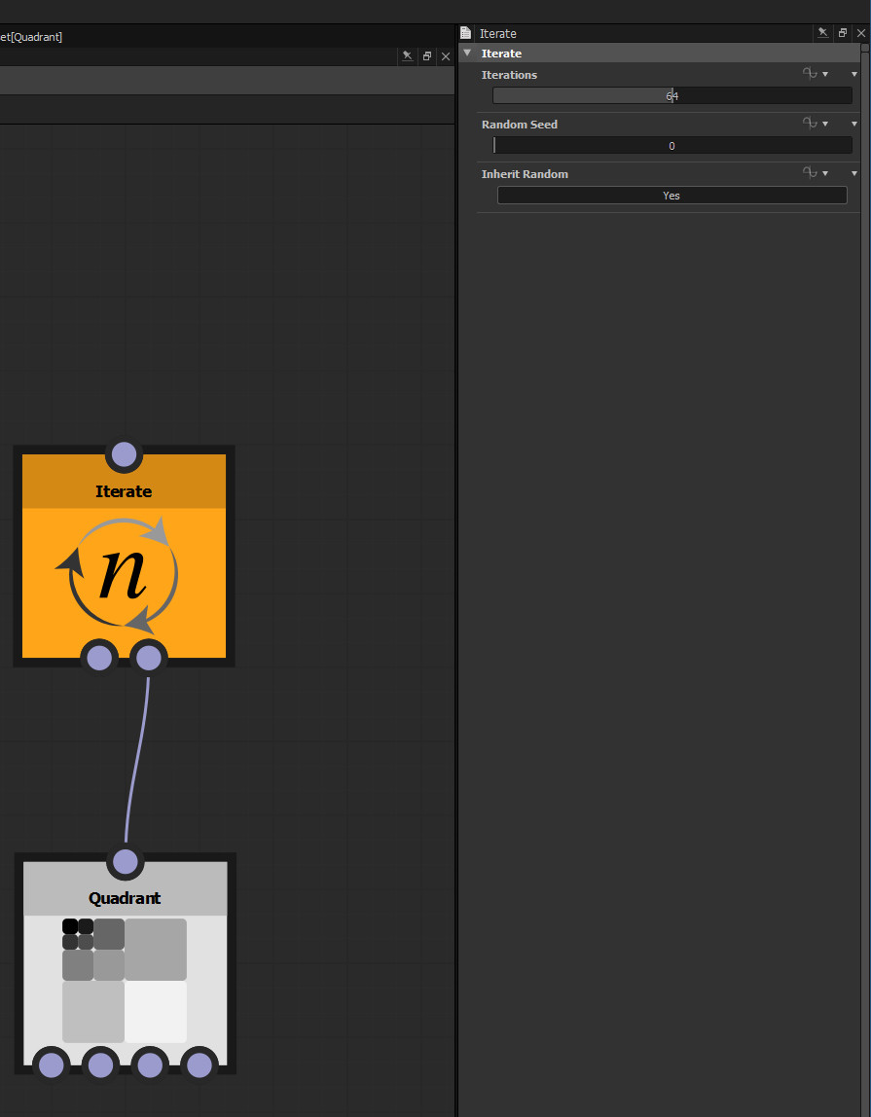Click the function icon beside Inherit Random

811,172
